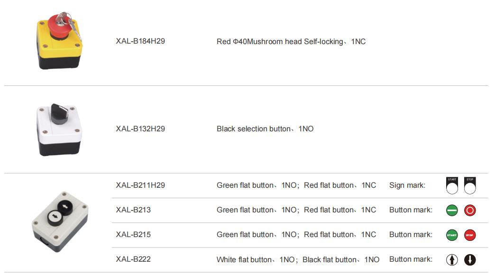Open the red mushroom head switch image

tap(59, 40)
